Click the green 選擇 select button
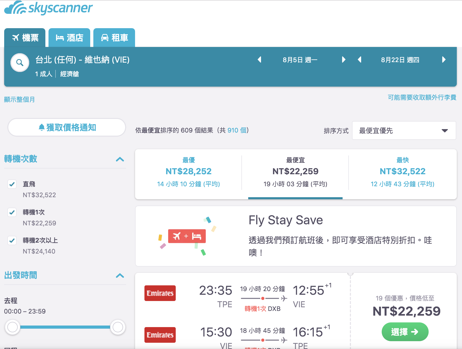The image size is (462, 349). coord(405,332)
